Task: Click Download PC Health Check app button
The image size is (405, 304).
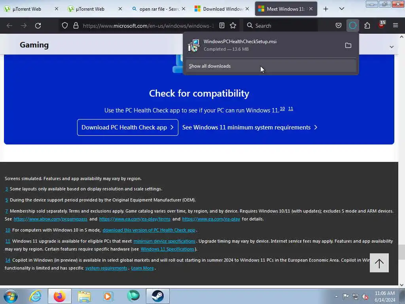Action: click(x=128, y=127)
